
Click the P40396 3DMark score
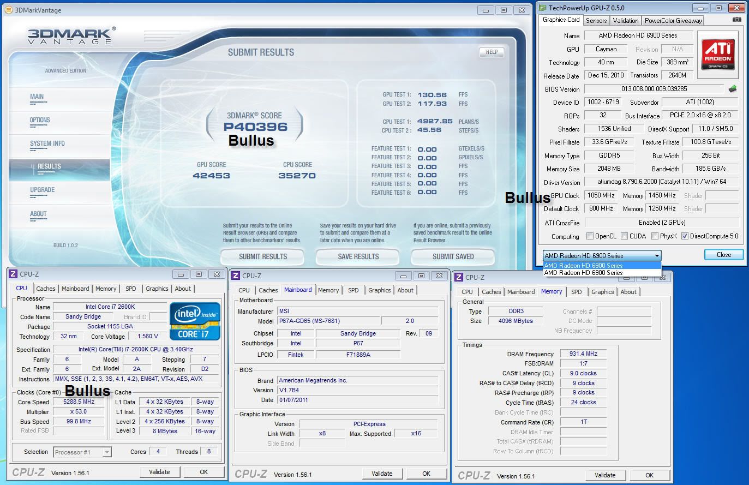click(x=255, y=127)
